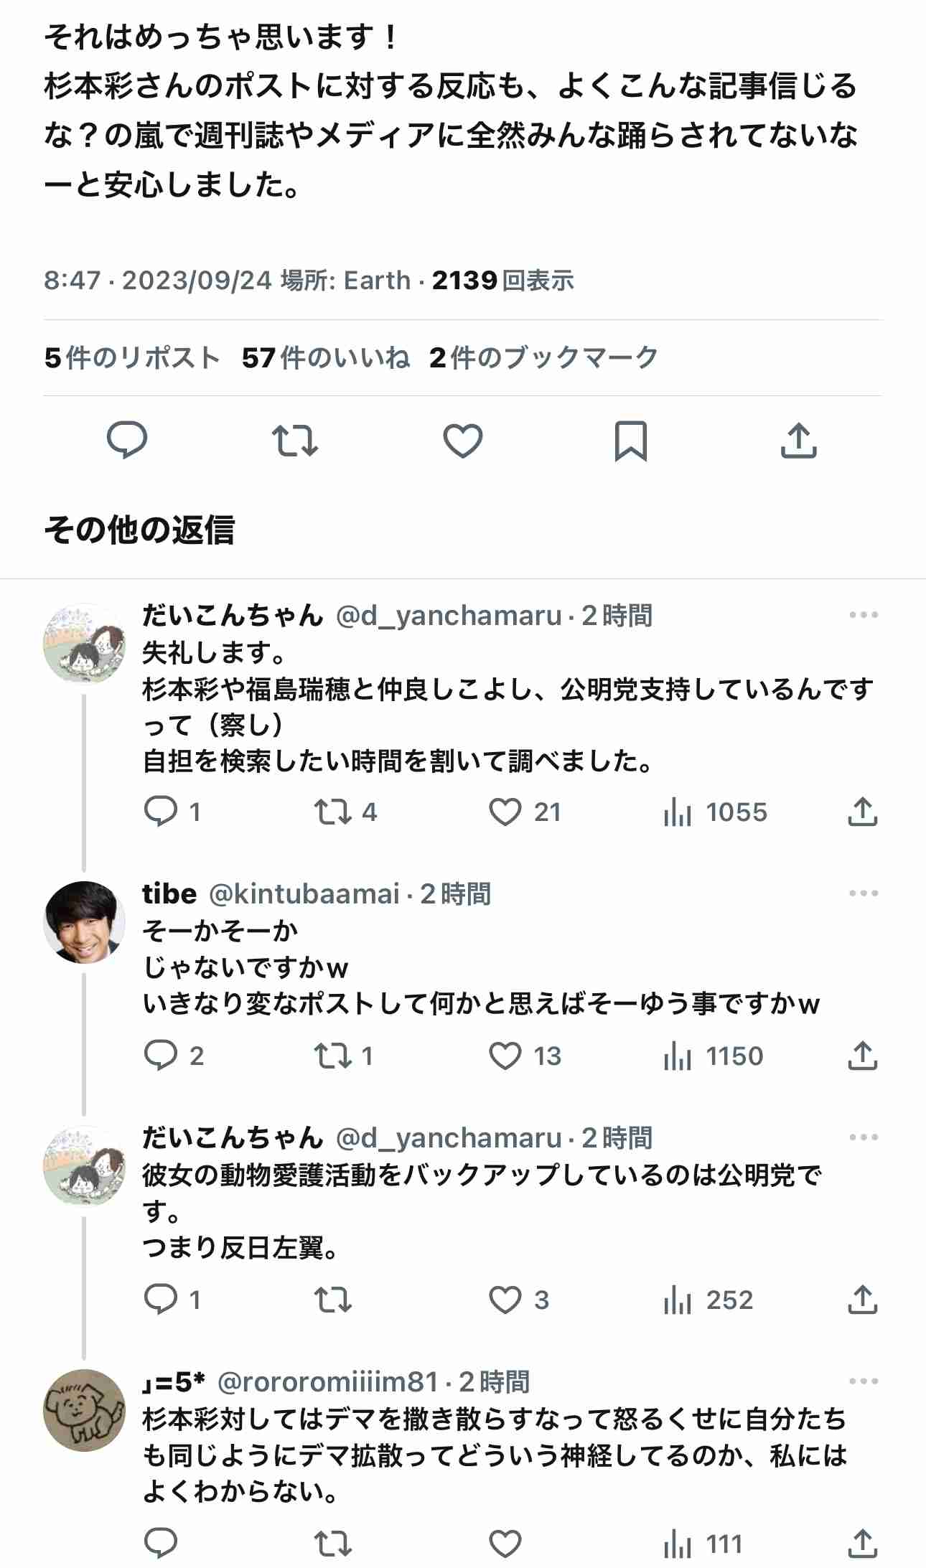Tap reply icon on the main post
This screenshot has height=1568, width=926.
pyautogui.click(x=127, y=440)
